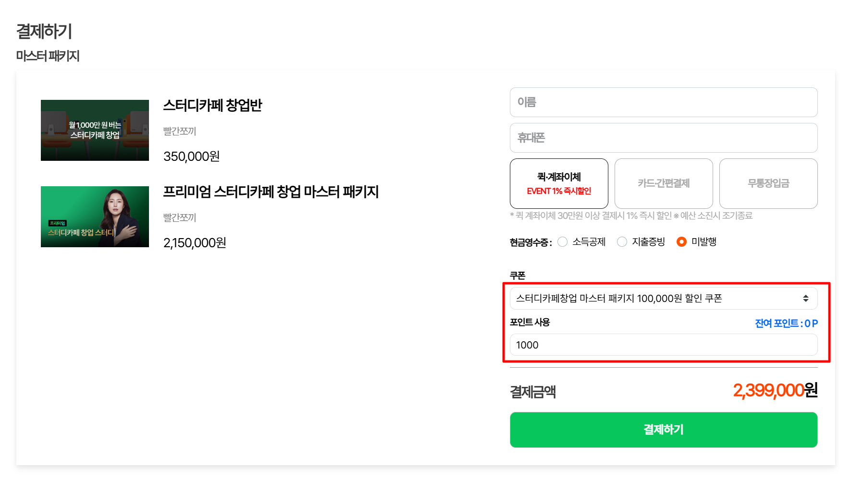Expand the 쿠폰 discount coupon dropdown
The image size is (852, 481).
[x=664, y=299]
